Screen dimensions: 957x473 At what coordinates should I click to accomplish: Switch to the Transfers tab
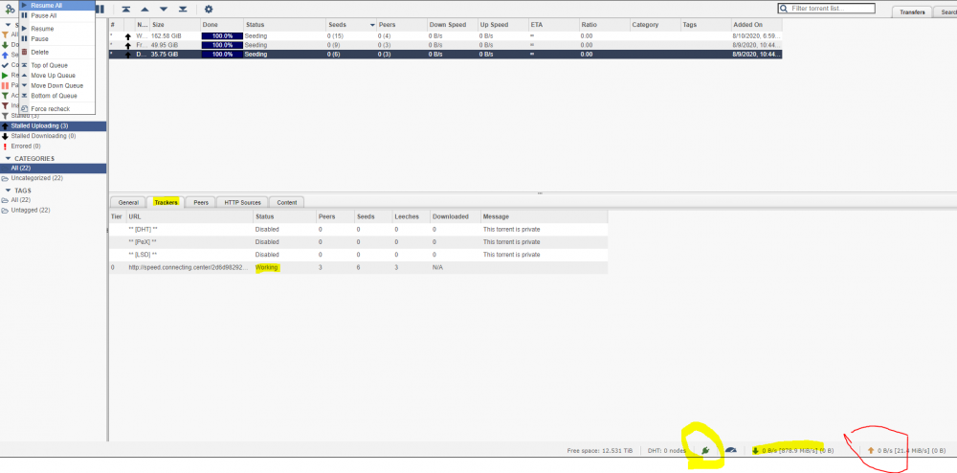(912, 11)
